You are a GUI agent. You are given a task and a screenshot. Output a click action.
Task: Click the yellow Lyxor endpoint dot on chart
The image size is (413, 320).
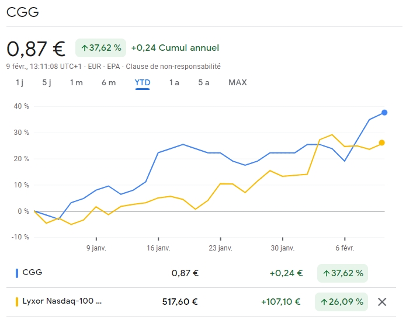(x=381, y=142)
